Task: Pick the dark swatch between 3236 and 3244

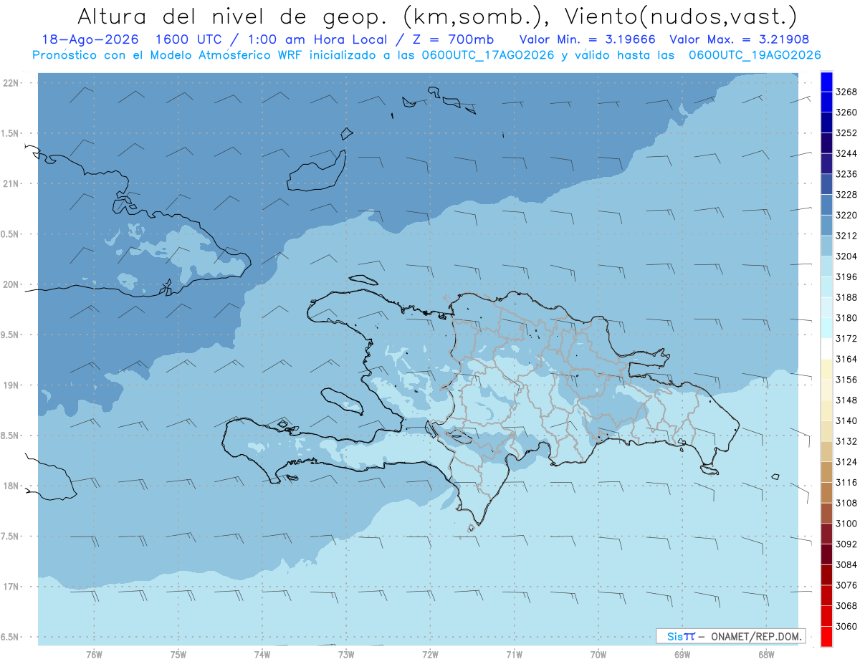Action: tap(826, 163)
